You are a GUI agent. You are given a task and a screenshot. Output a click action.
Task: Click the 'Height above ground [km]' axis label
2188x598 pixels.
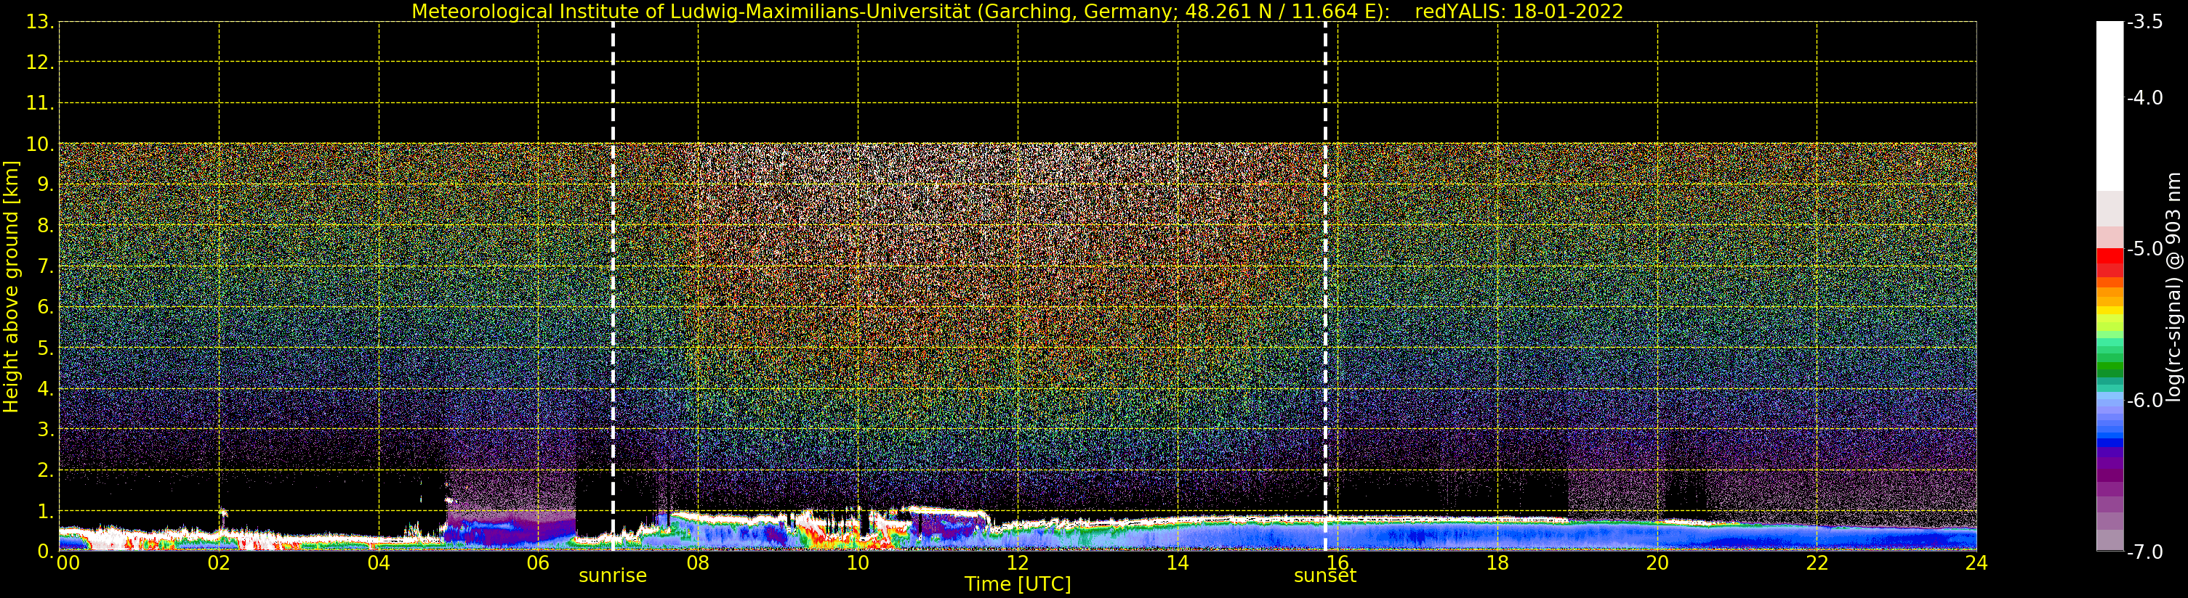point(11,287)
